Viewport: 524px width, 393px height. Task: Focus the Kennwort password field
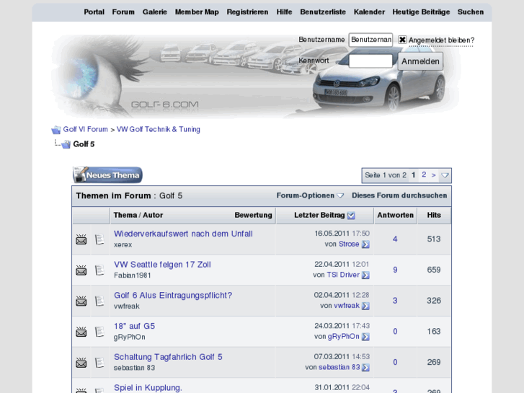(370, 61)
